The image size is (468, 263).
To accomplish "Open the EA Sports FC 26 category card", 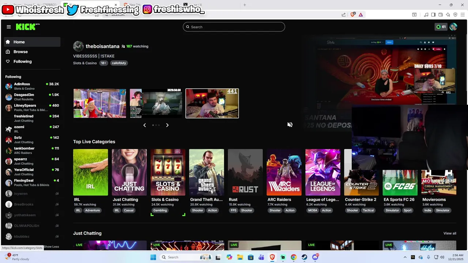I will (x=400, y=183).
